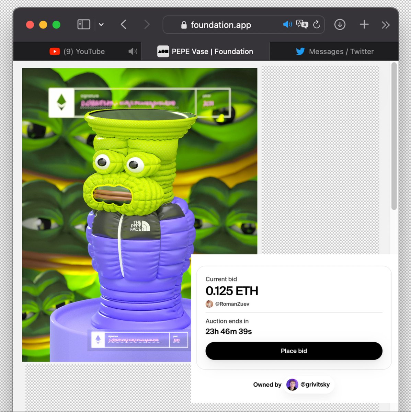The height and width of the screenshot is (412, 411).
Task: Reload the page with the refresh icon
Action: (x=317, y=24)
